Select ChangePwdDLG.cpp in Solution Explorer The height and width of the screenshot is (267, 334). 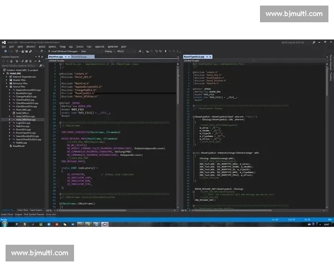coord(26,96)
